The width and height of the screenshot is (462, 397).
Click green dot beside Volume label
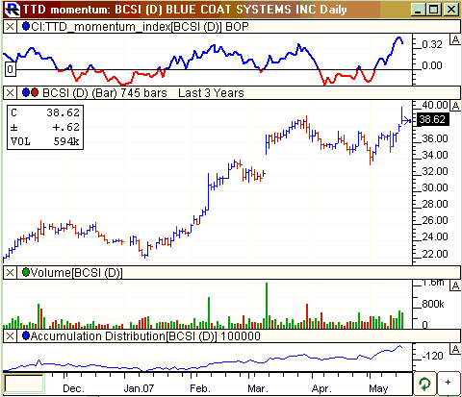[26, 272]
